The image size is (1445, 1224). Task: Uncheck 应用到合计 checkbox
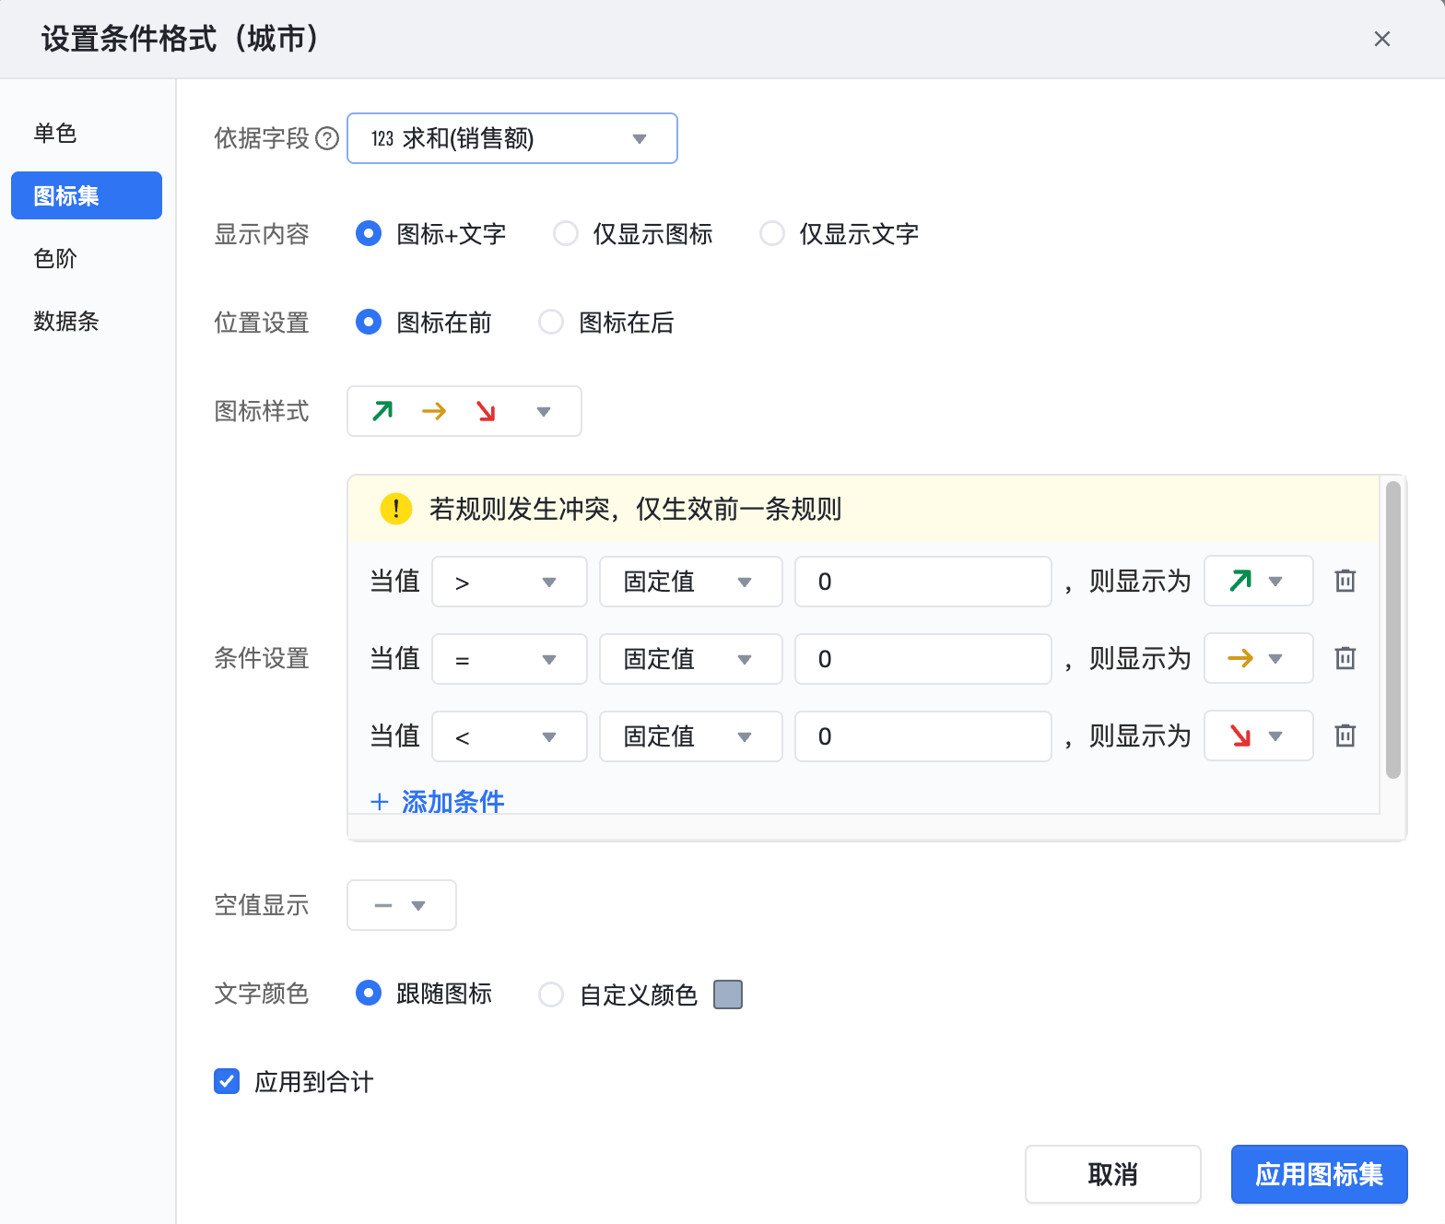(x=227, y=1081)
